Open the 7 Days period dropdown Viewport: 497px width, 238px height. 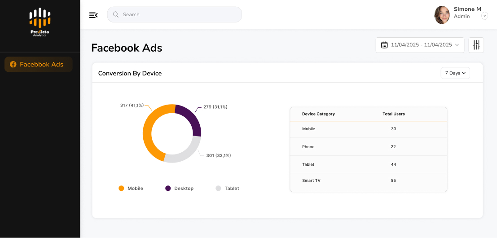(x=455, y=73)
